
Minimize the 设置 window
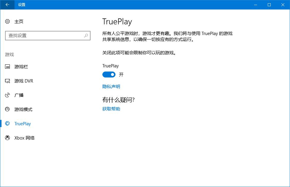pyautogui.click(x=256, y=5)
